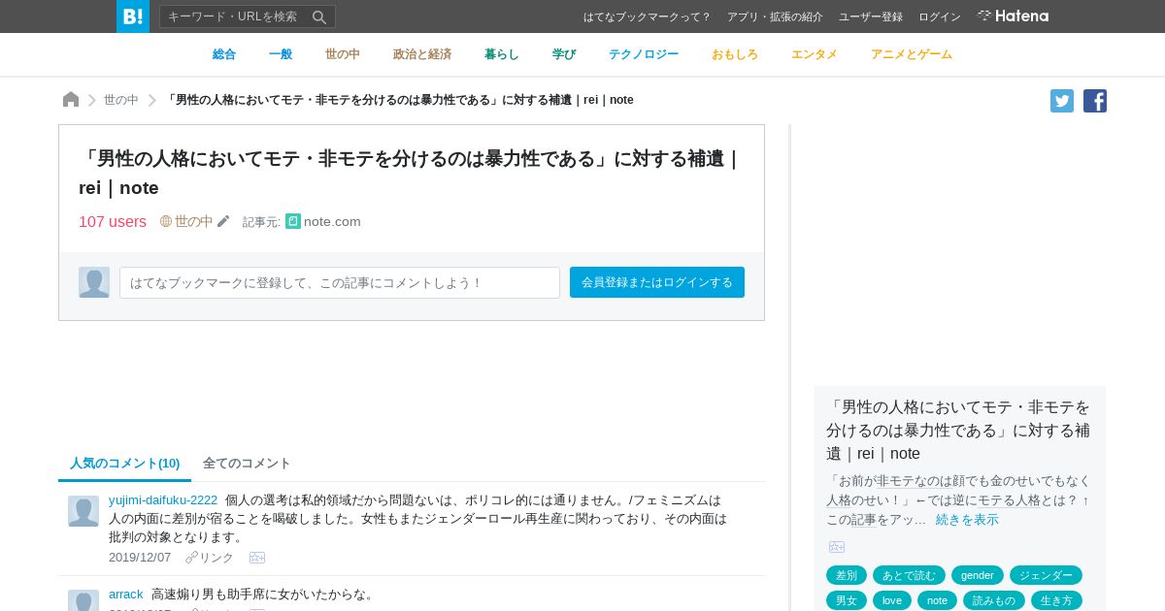Screen dimensions: 1165x611
Task: Open yujimi-daifuku-2222's avatar
Action: (83, 511)
